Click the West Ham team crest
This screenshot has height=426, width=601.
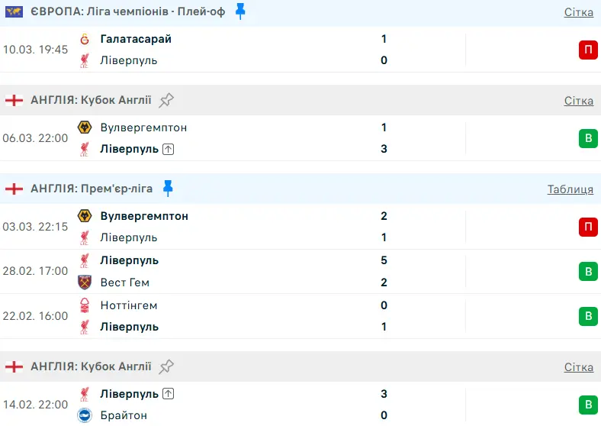pos(85,282)
